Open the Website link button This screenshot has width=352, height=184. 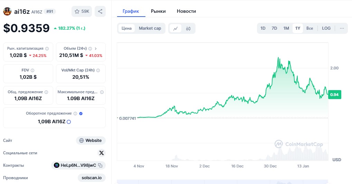91,141
